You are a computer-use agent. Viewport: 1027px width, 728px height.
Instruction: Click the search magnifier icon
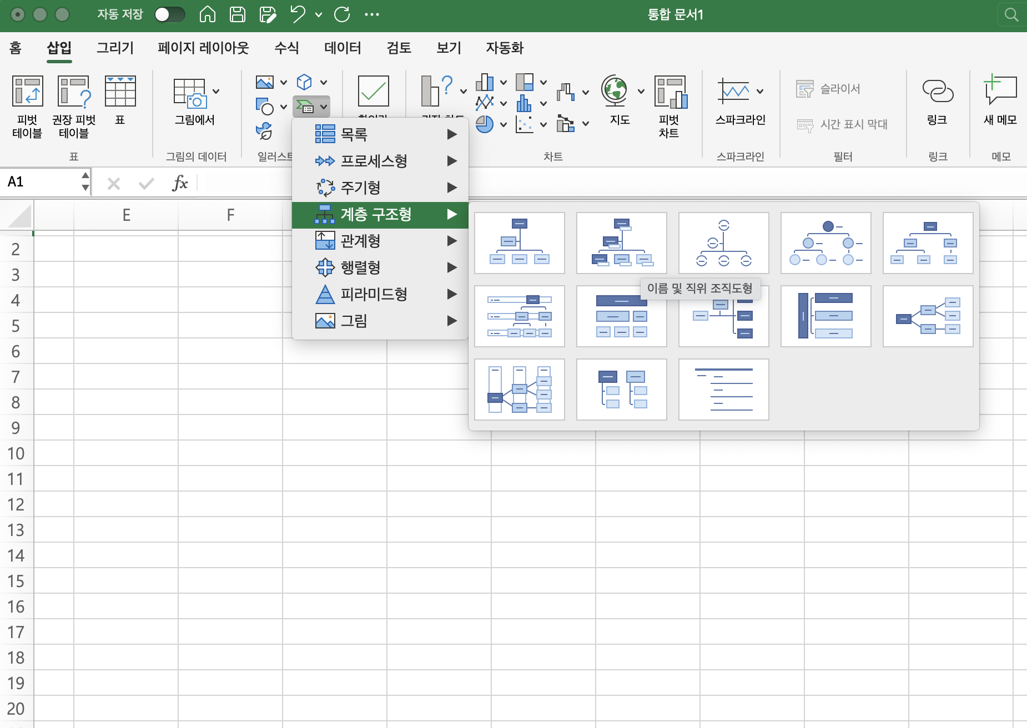1012,15
